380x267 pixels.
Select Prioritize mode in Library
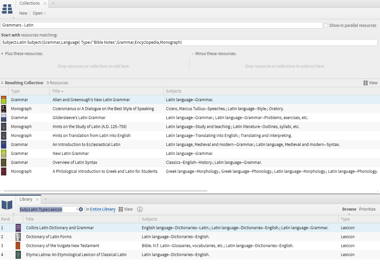point(367,209)
